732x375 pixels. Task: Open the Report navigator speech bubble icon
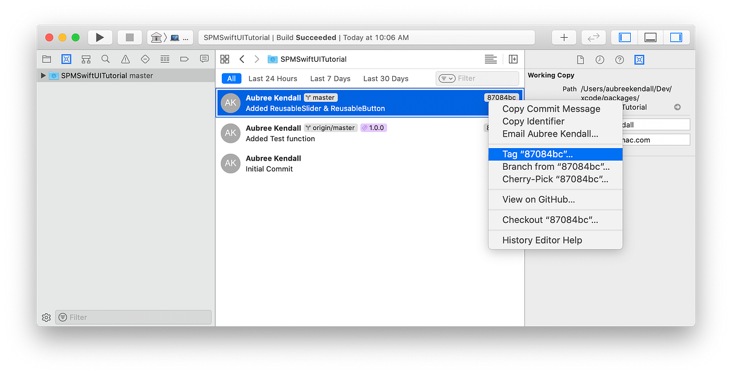pyautogui.click(x=204, y=59)
